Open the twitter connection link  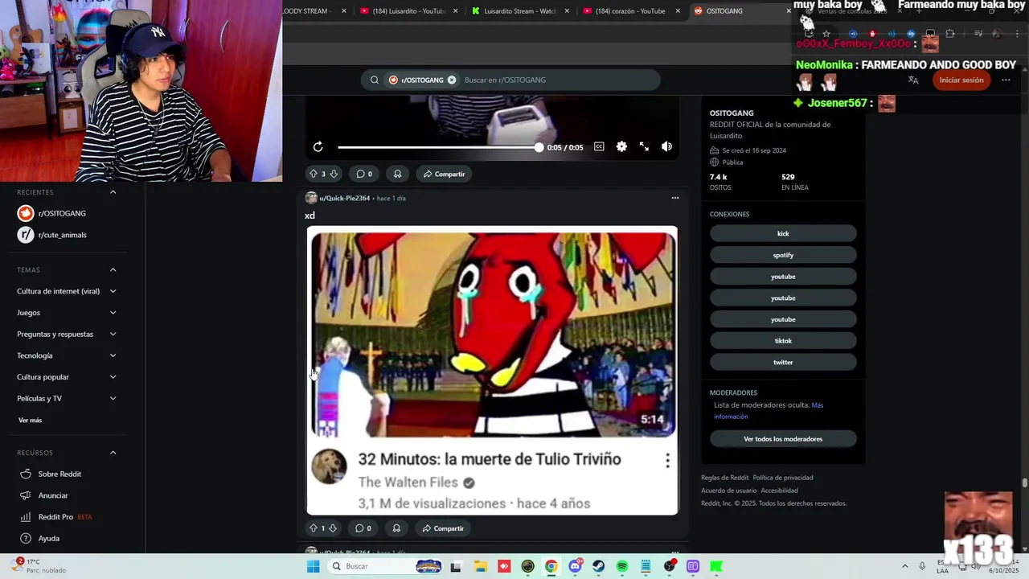pyautogui.click(x=783, y=362)
